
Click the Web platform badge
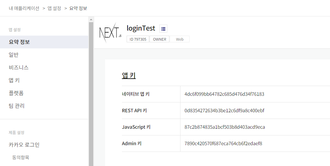tap(180, 39)
